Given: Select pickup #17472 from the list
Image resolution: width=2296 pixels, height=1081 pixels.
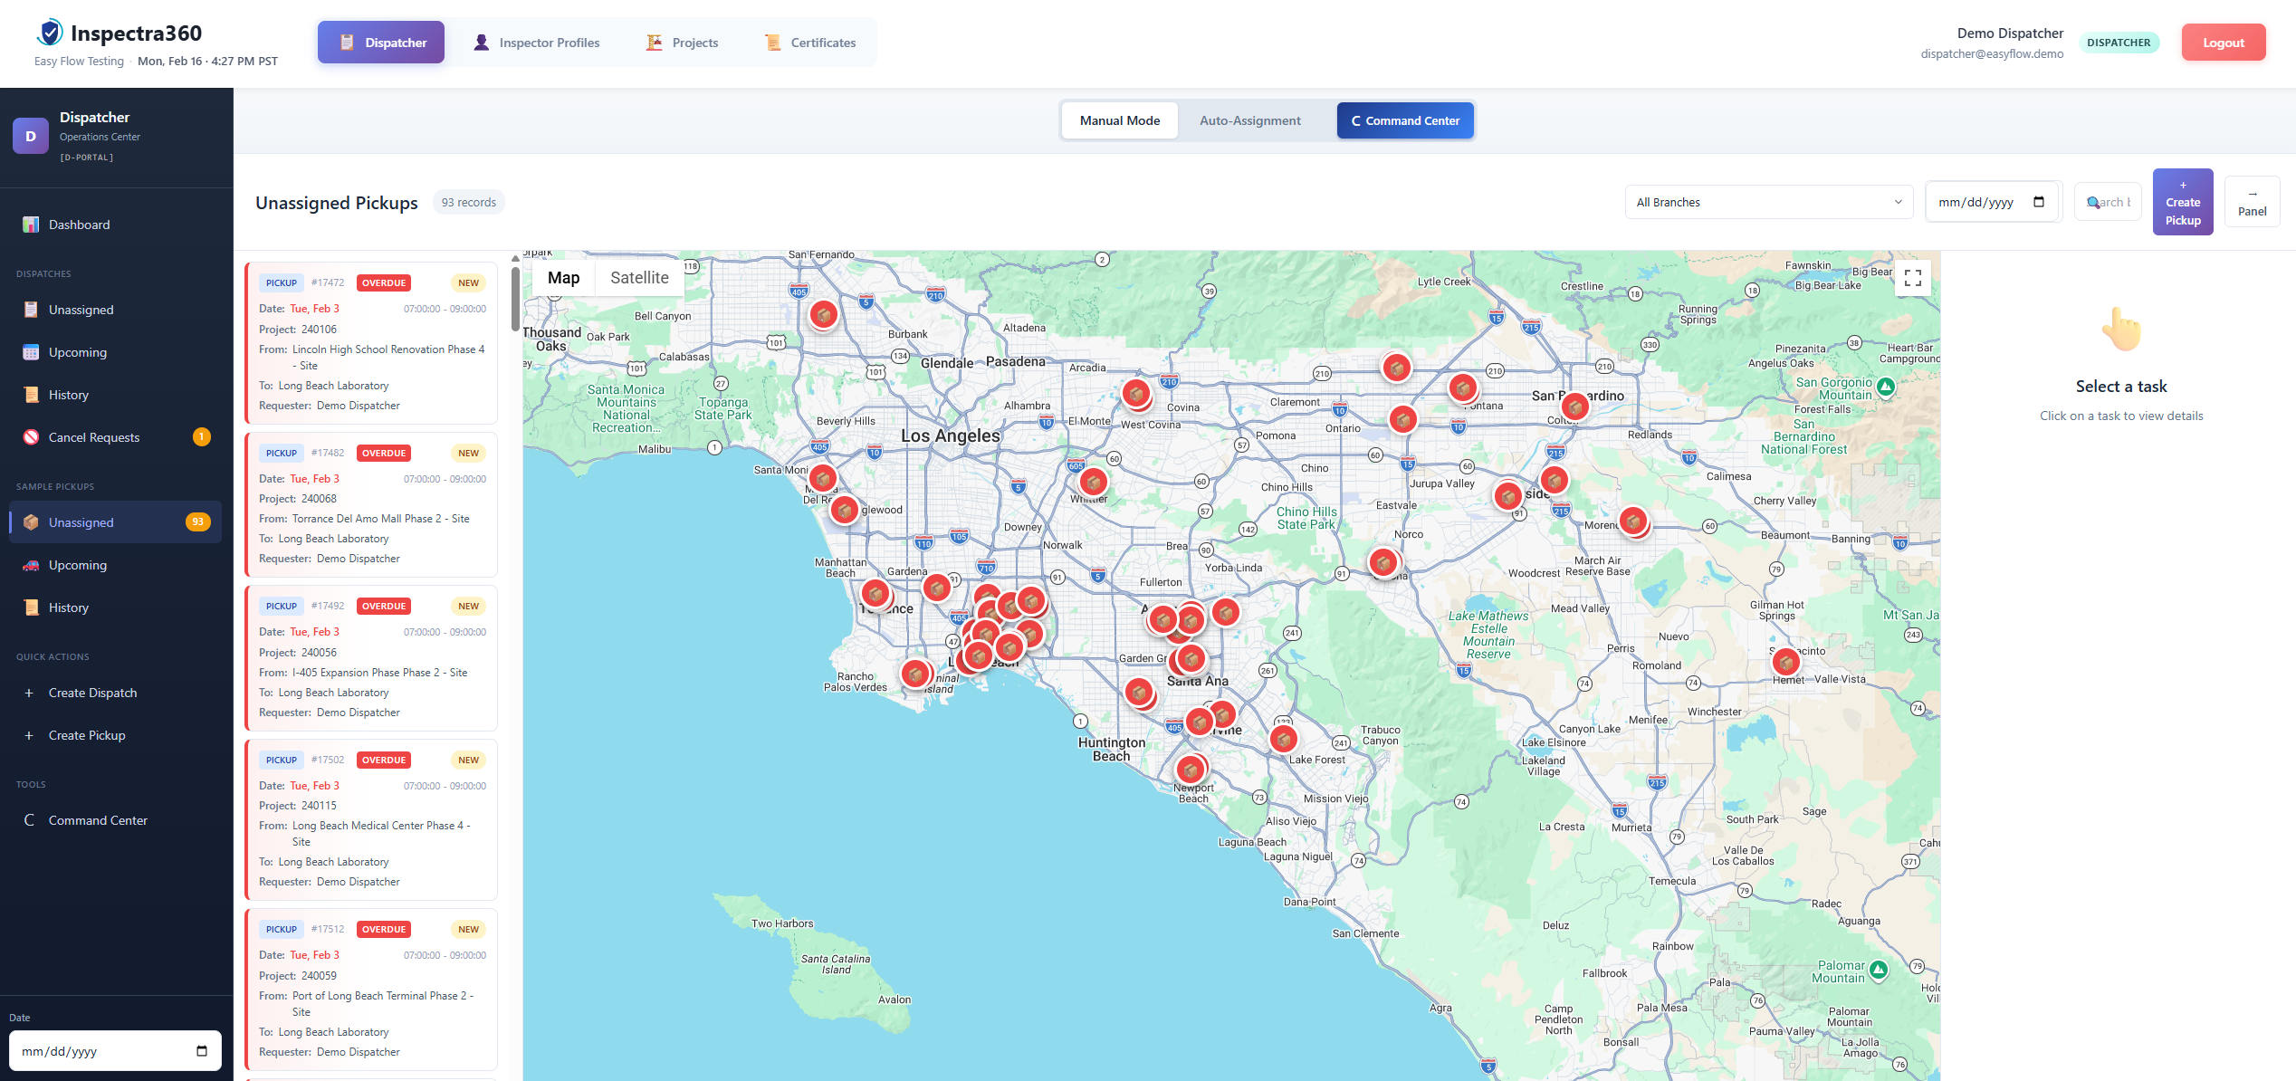Looking at the screenshot, I should tap(372, 344).
